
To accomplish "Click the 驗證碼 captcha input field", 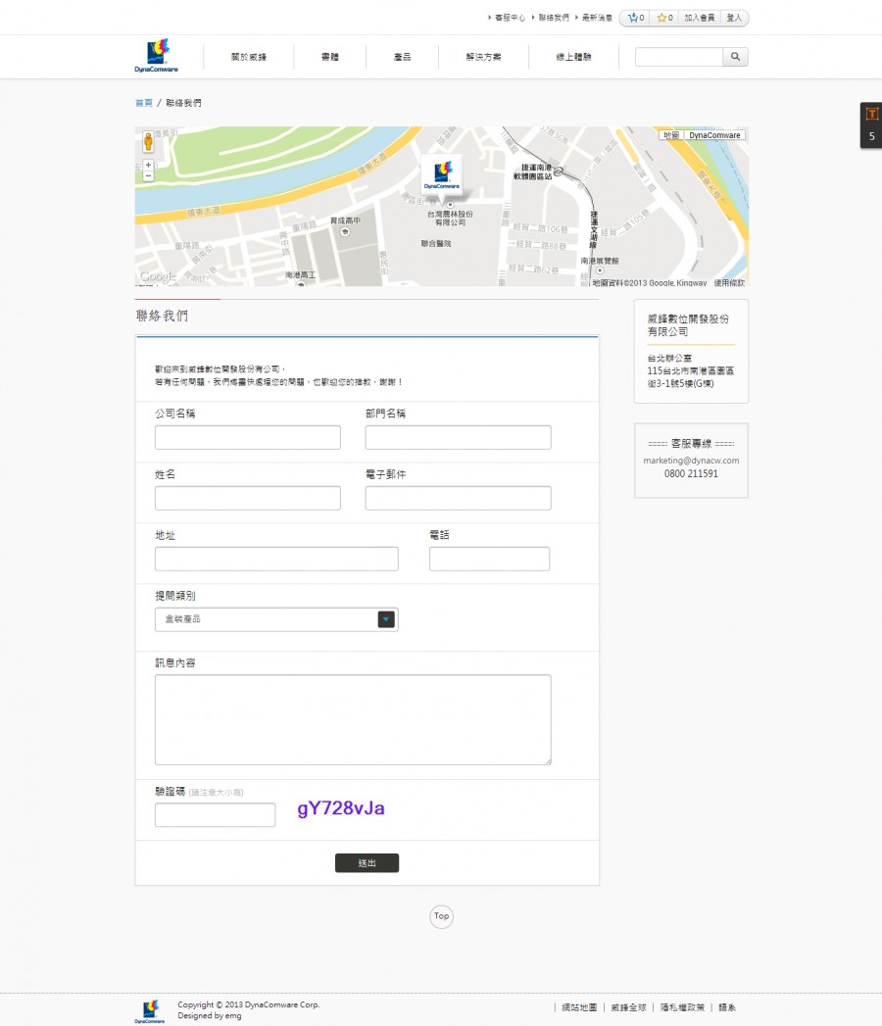I will [x=215, y=814].
